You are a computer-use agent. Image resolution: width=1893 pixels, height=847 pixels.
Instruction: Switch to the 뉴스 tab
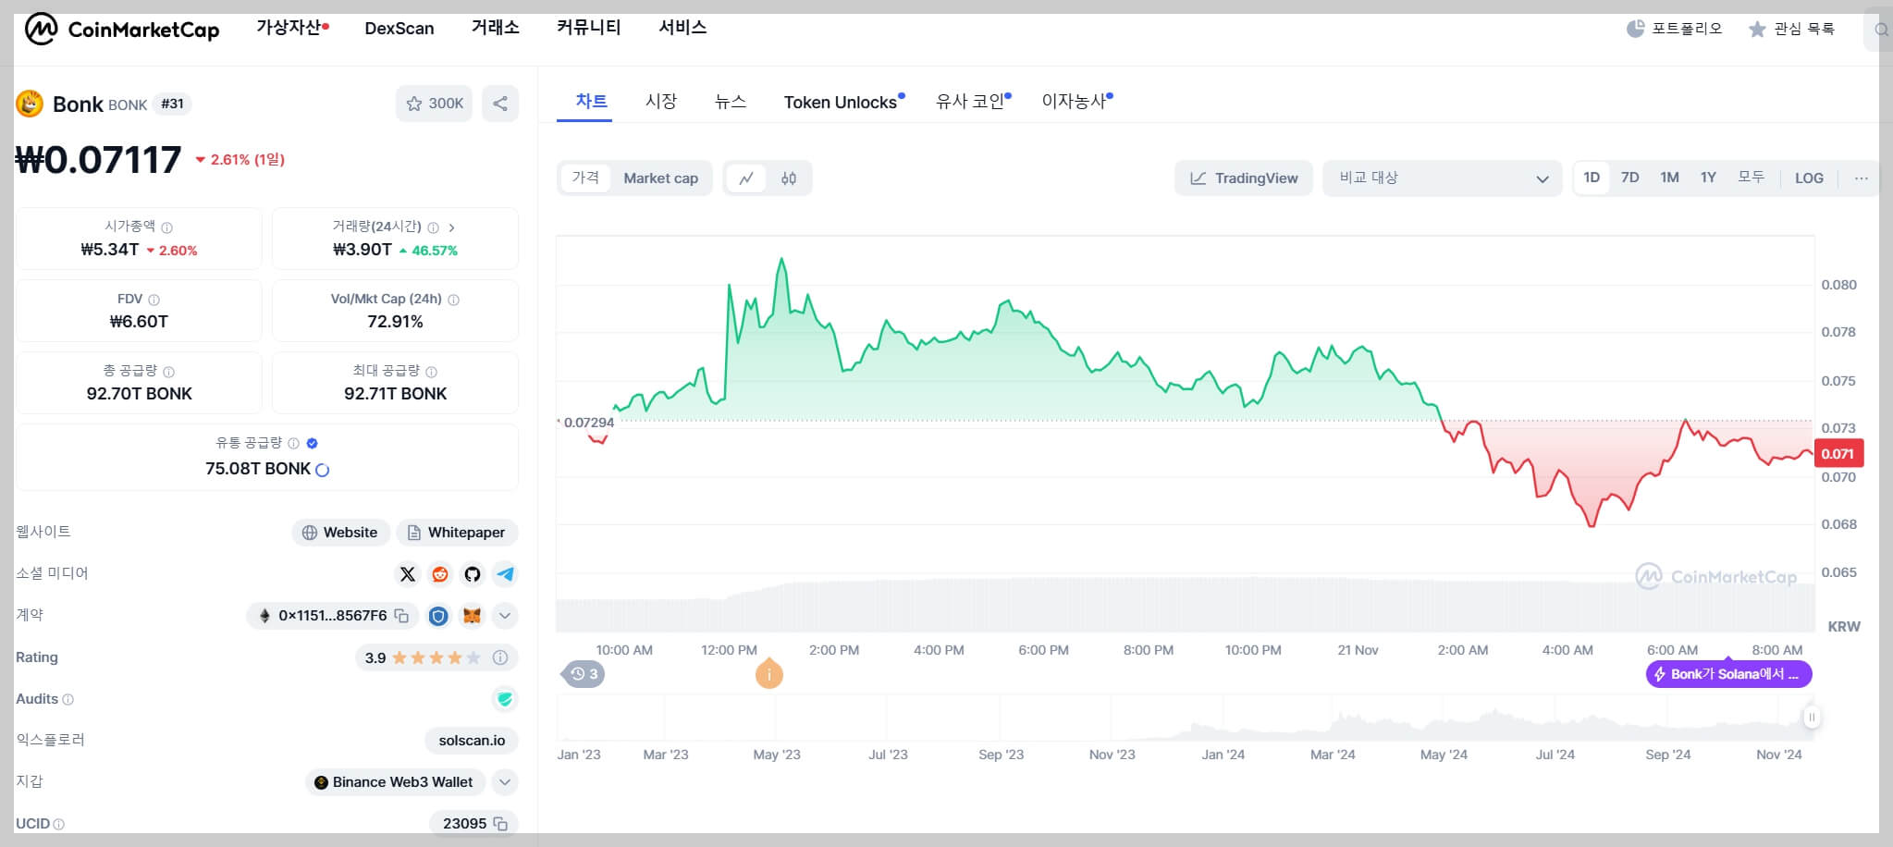point(731,101)
